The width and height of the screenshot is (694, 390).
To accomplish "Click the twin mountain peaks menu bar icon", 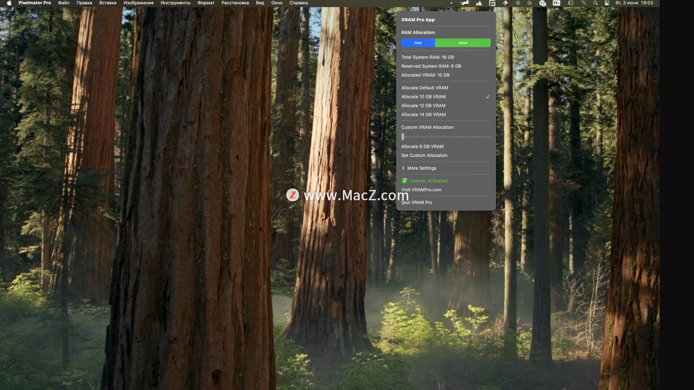I will pyautogui.click(x=479, y=3).
